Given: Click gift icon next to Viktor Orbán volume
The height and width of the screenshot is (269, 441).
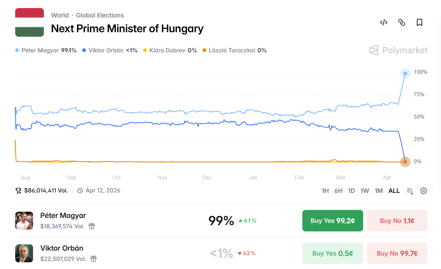Looking at the screenshot, I should (93, 259).
